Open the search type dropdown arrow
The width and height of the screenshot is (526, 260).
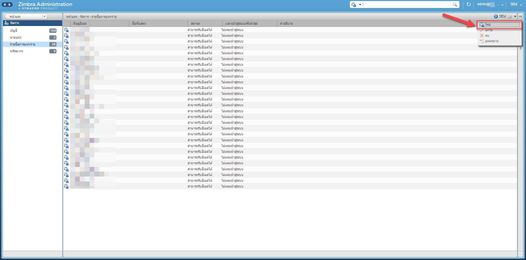point(360,5)
